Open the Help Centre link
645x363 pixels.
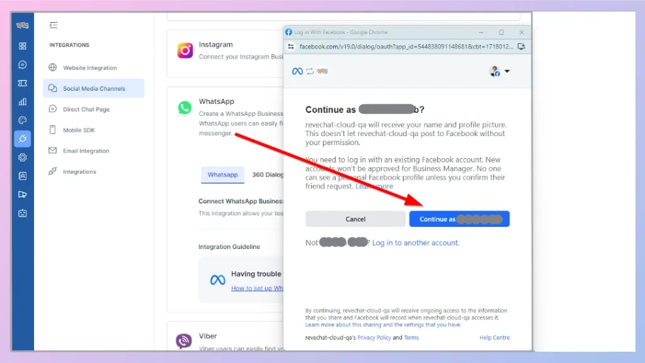tap(494, 338)
